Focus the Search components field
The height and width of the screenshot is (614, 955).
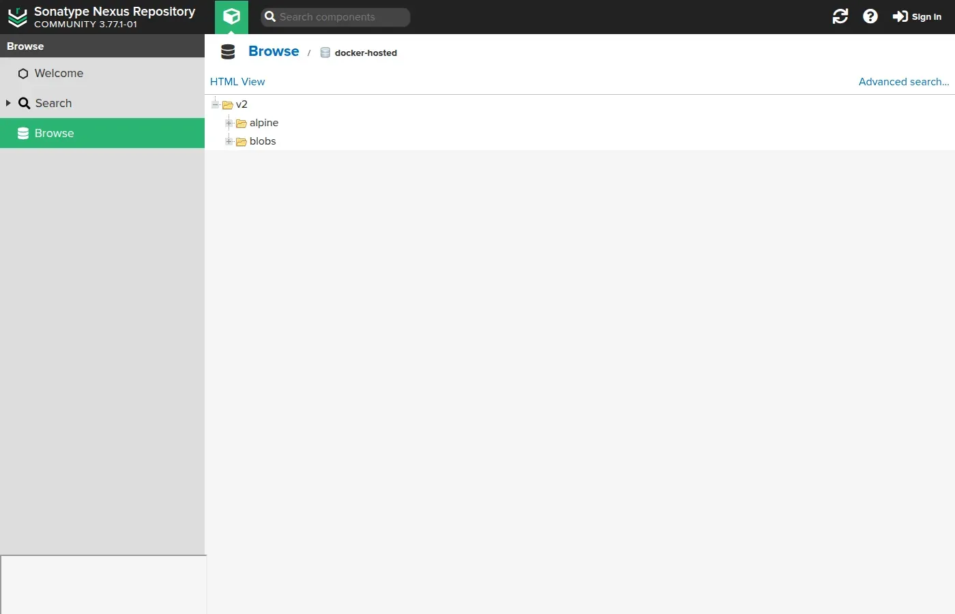[336, 17]
